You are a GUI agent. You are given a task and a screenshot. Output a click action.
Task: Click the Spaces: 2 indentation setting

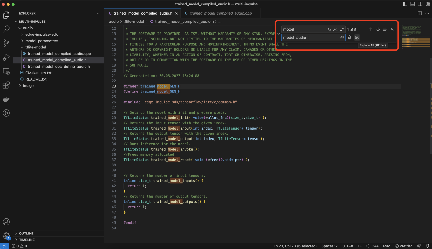point(329,246)
